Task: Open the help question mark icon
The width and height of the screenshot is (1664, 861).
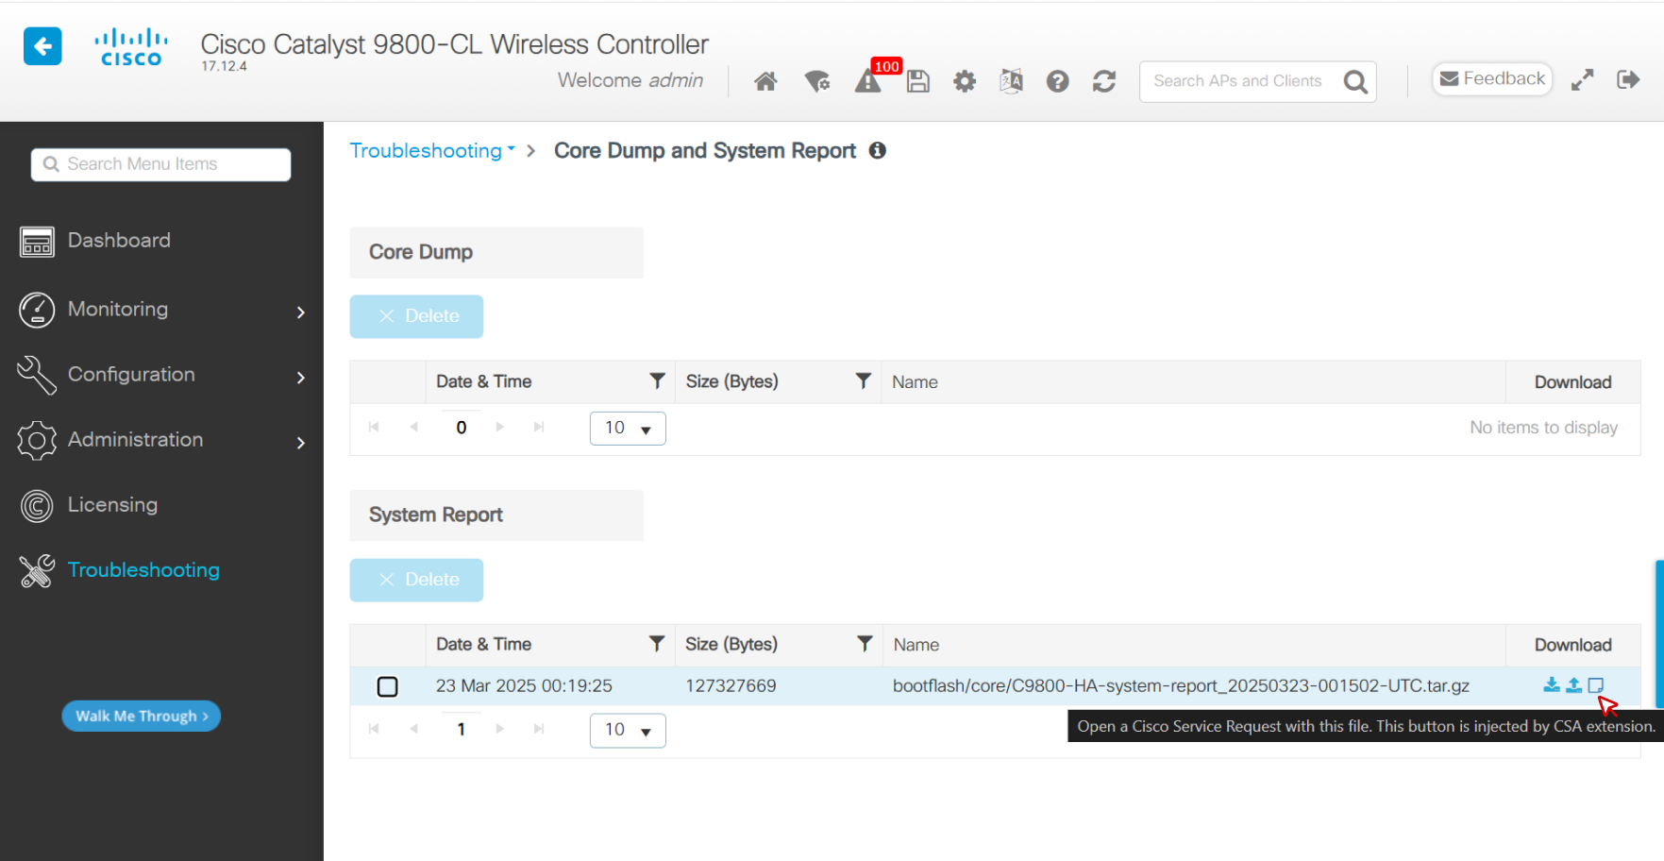Action: click(1058, 81)
